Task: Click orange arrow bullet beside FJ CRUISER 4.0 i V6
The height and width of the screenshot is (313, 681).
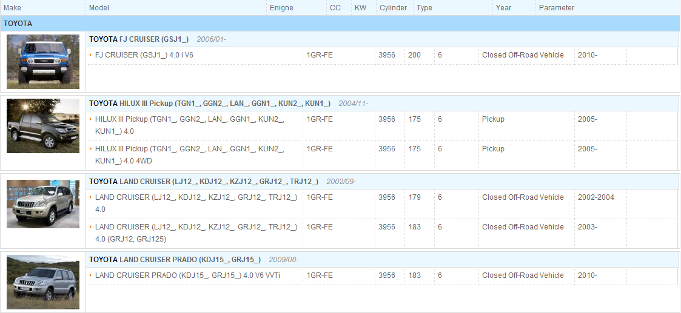Action: click(x=91, y=55)
